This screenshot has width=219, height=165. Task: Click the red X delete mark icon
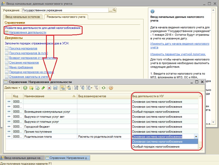click(49, 88)
